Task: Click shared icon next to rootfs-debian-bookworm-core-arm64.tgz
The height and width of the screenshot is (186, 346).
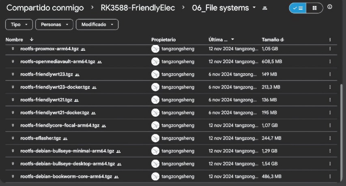Action: (x=116, y=177)
